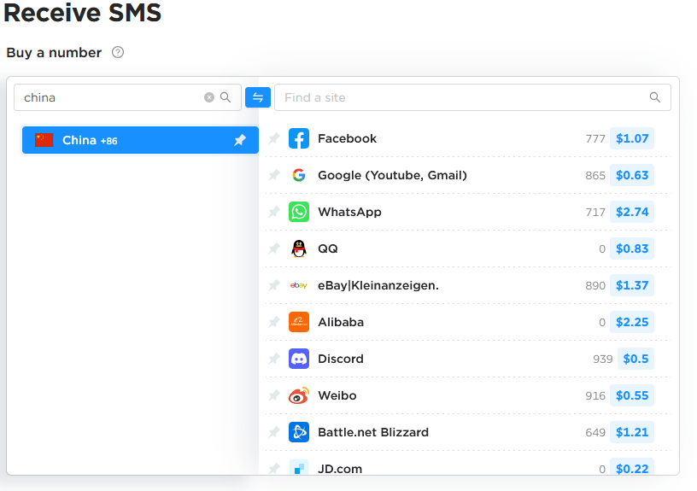
Task: Click the QQ service name
Action: (328, 248)
